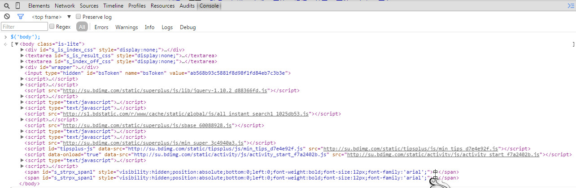Select the All log level filter
Screen dimensions: 576x188
pos(82,27)
